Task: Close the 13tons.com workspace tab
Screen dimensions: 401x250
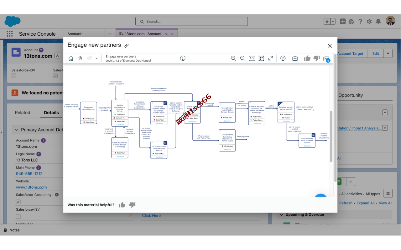Action: [x=172, y=34]
